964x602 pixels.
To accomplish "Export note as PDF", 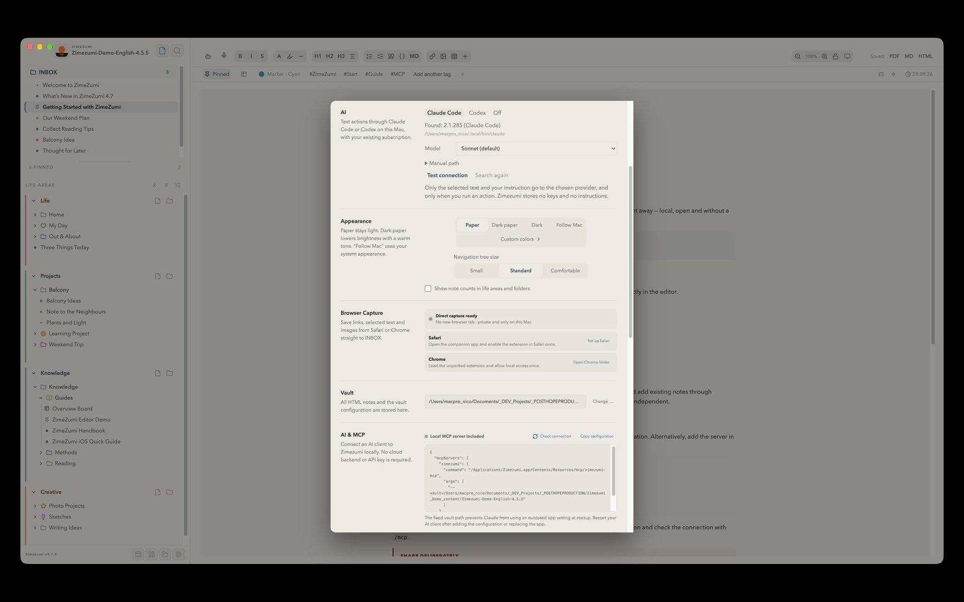I will point(894,56).
